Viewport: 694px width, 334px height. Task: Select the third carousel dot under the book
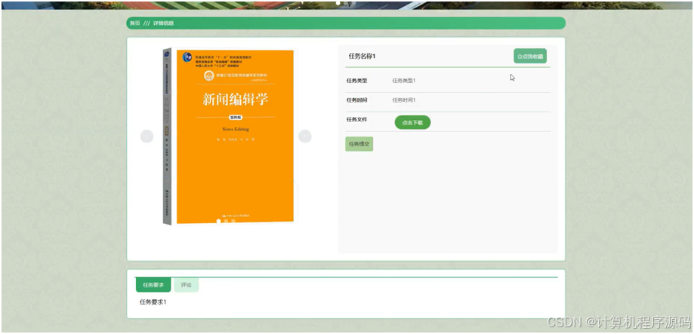(233, 220)
